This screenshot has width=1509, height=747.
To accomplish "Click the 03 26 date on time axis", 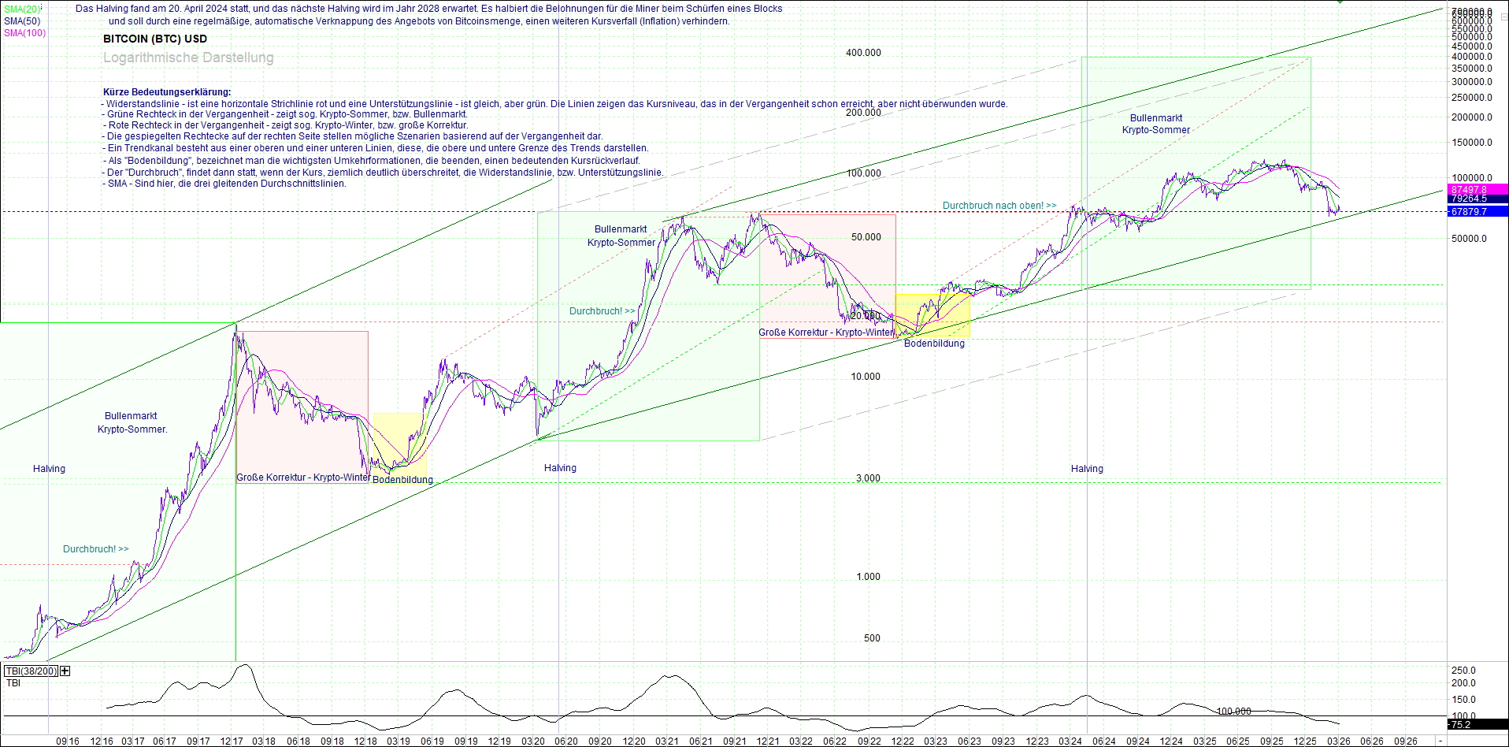I will pyautogui.click(x=1338, y=741).
